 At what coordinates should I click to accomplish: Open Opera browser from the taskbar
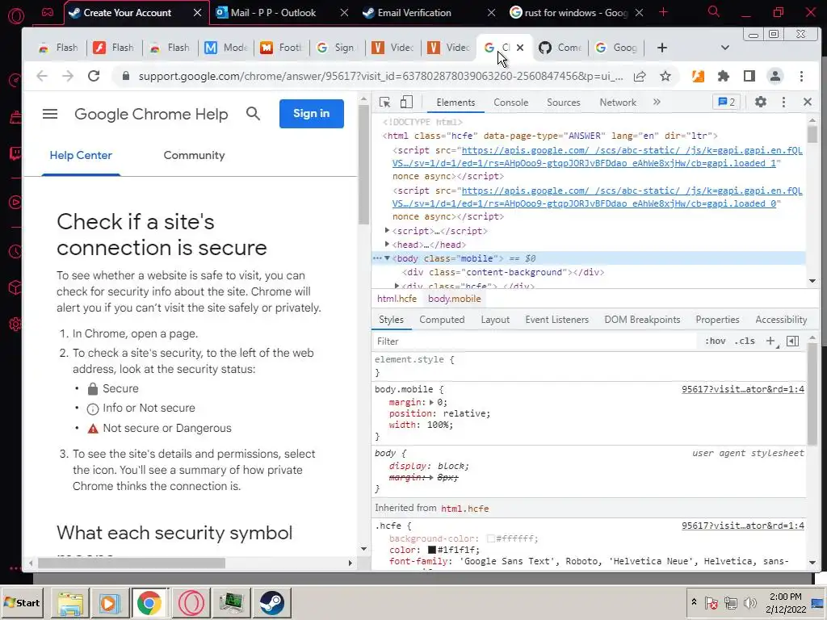(191, 602)
